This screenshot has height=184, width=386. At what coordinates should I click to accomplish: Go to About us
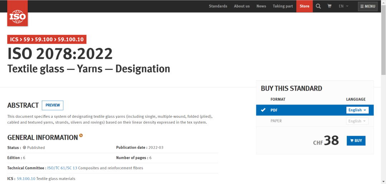point(242,6)
